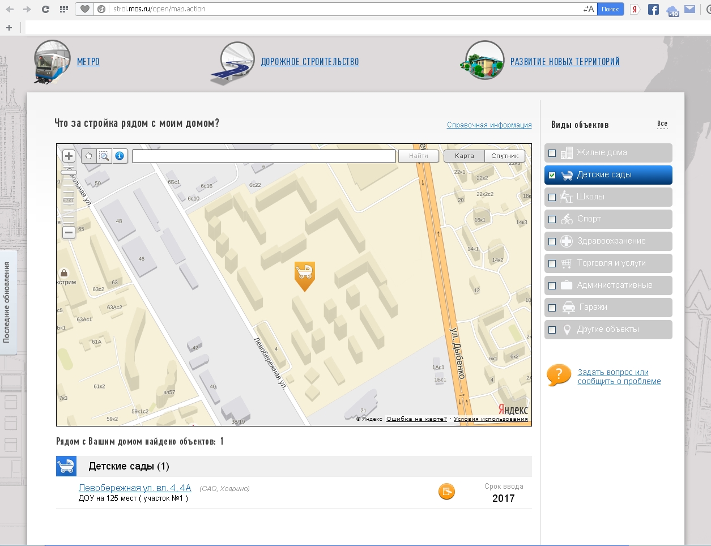
Task: Collapse the Детские сады (1) results group
Action: pos(129,466)
